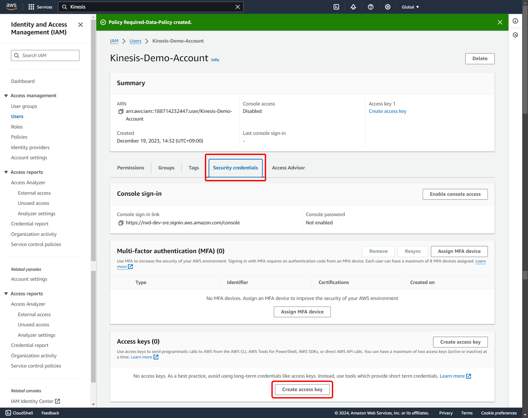Screen dimensions: 528x418
Task: Clear the Kinesis search text
Action: point(238,7)
